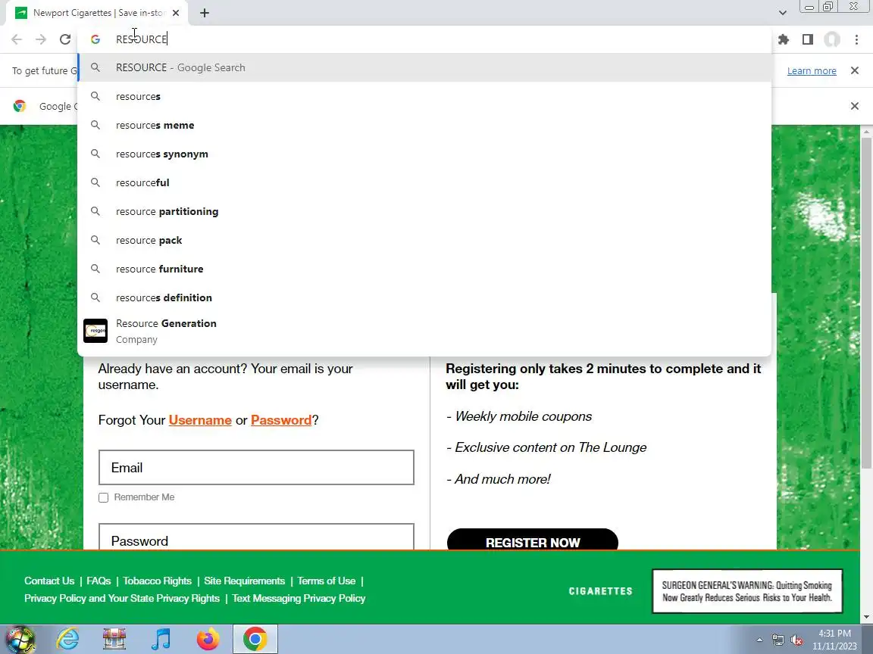
Task: Click the scrollbar down arrow
Action: click(866, 618)
